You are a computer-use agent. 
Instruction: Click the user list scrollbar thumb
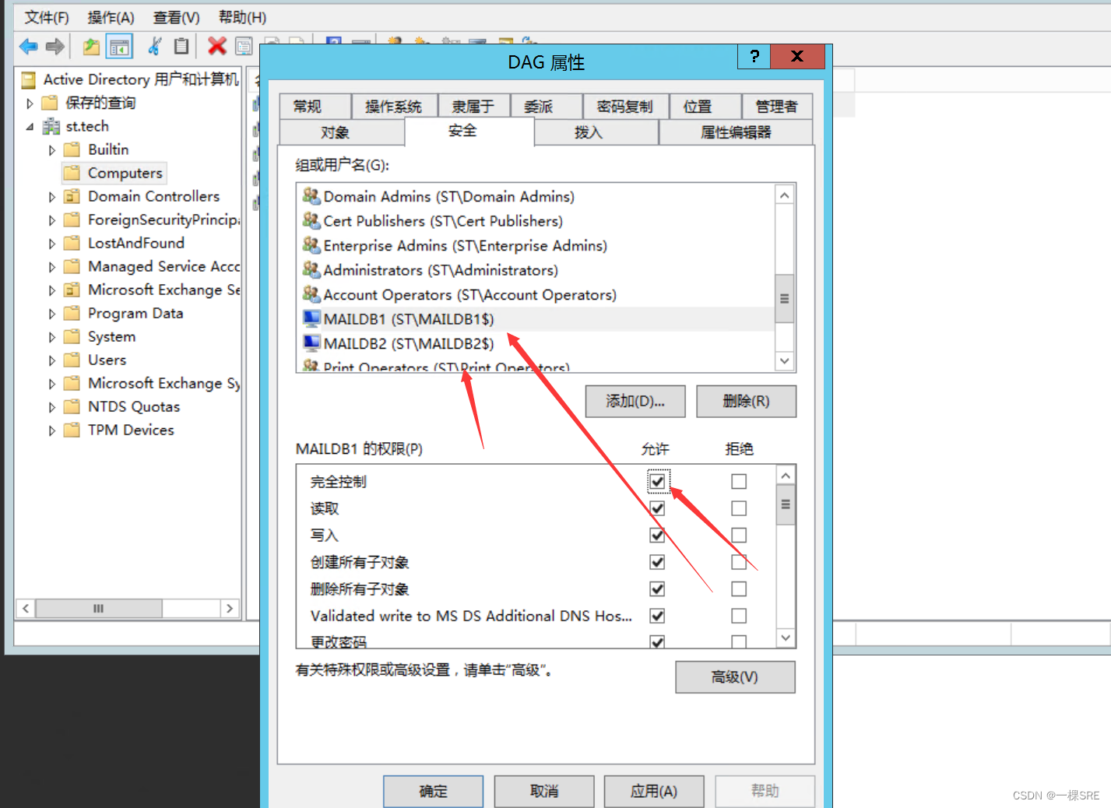[785, 298]
